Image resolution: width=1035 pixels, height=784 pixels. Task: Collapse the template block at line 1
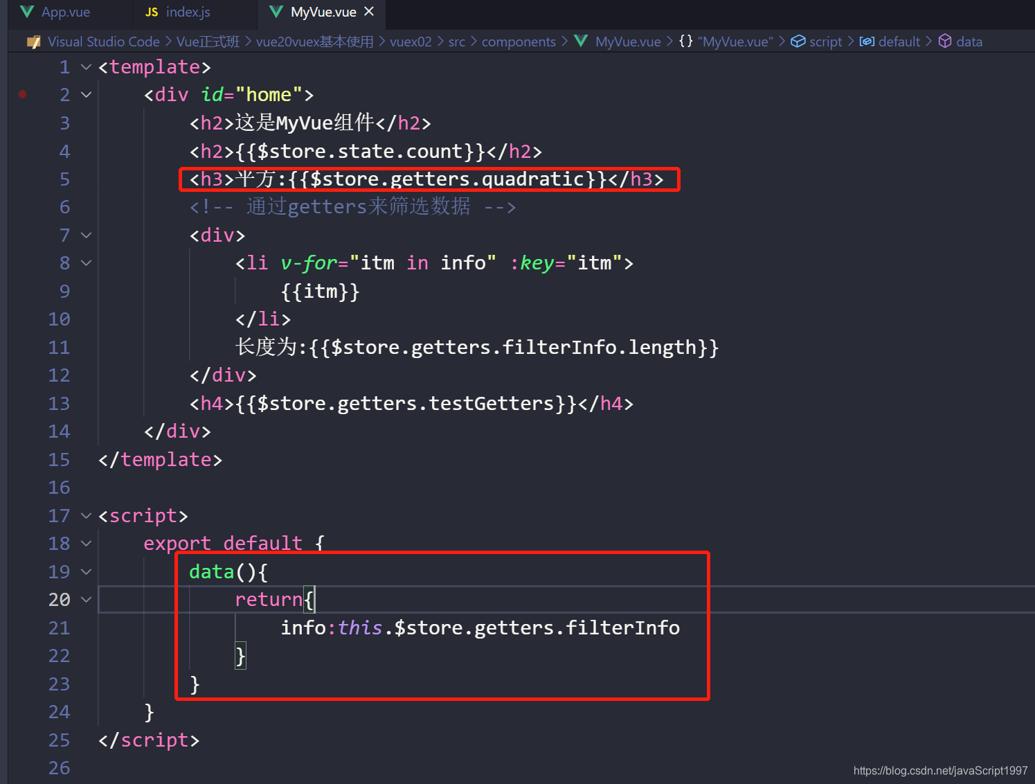(x=87, y=67)
